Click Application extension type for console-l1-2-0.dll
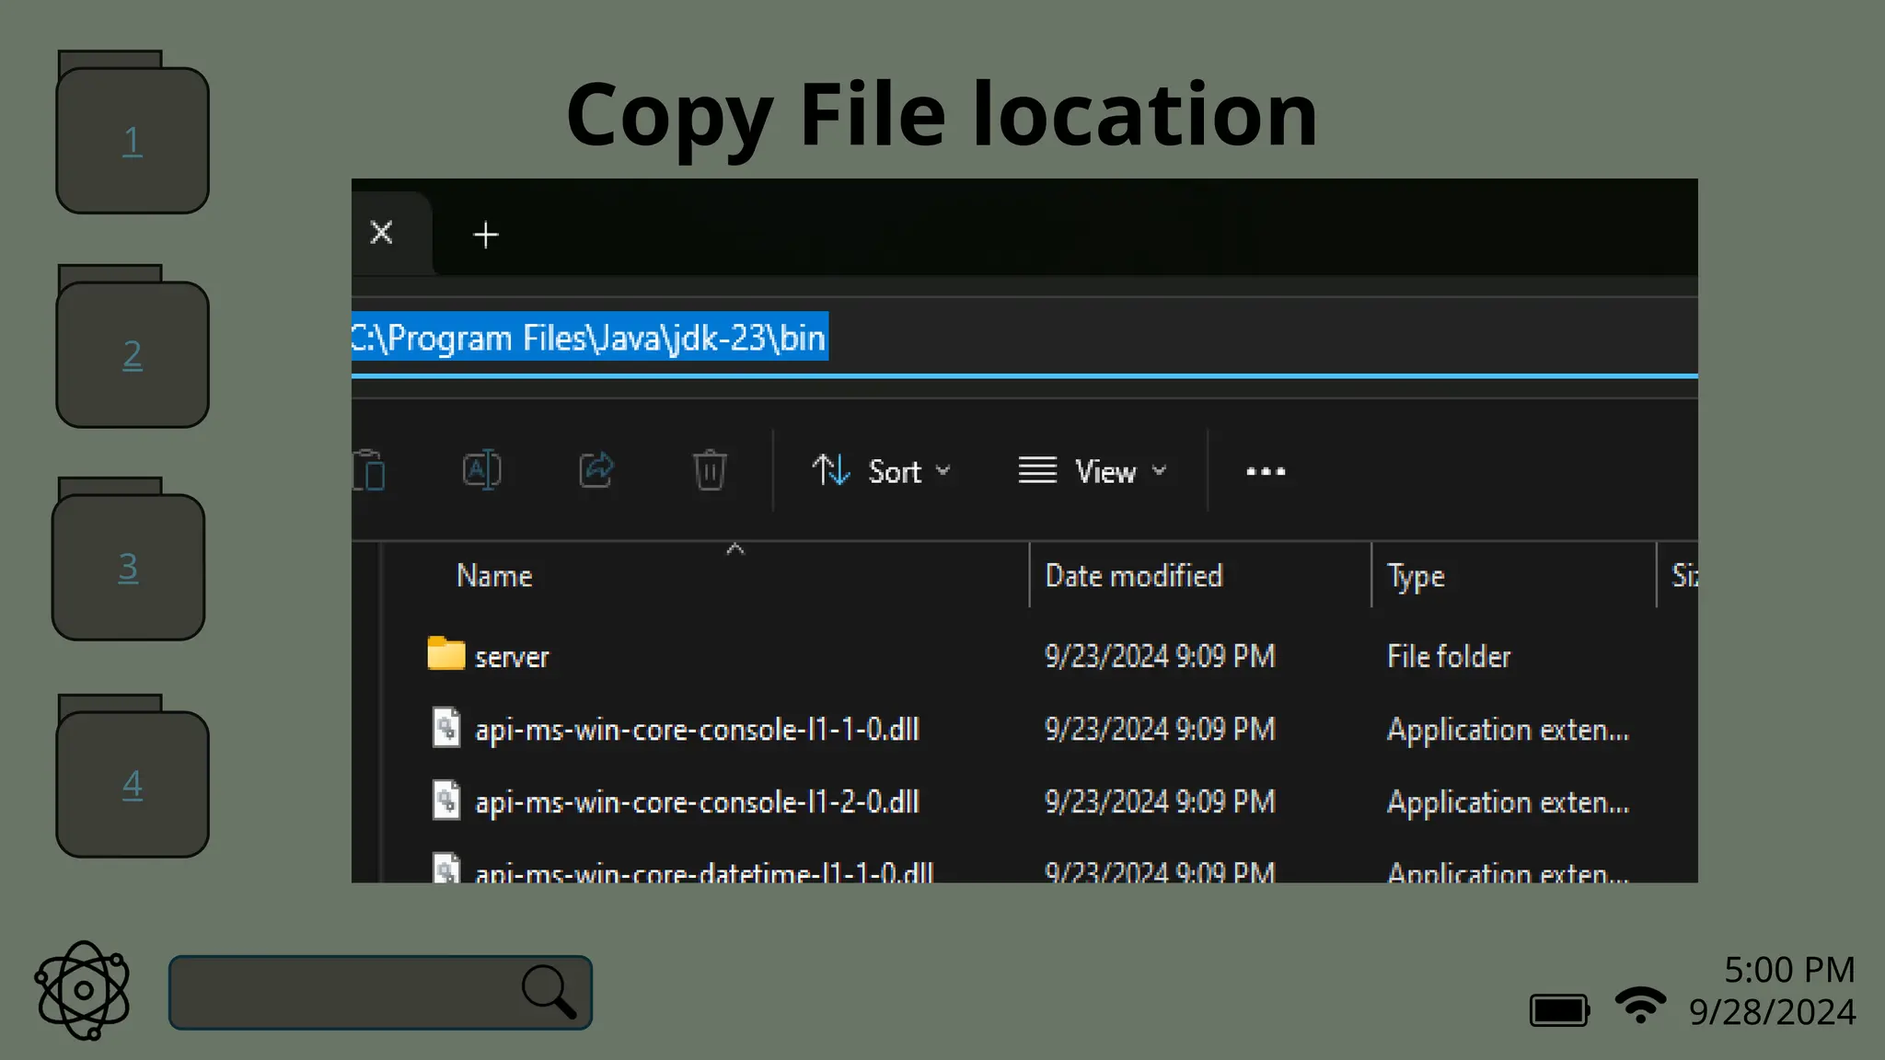 [x=1508, y=802]
